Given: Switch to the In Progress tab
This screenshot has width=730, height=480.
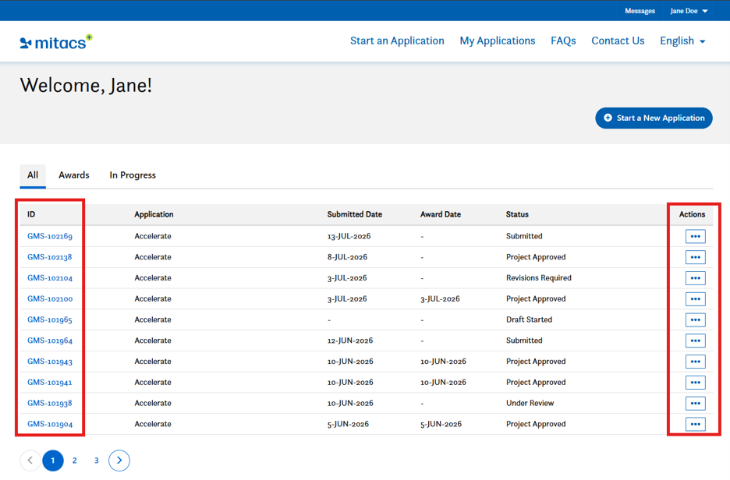Looking at the screenshot, I should pos(133,175).
